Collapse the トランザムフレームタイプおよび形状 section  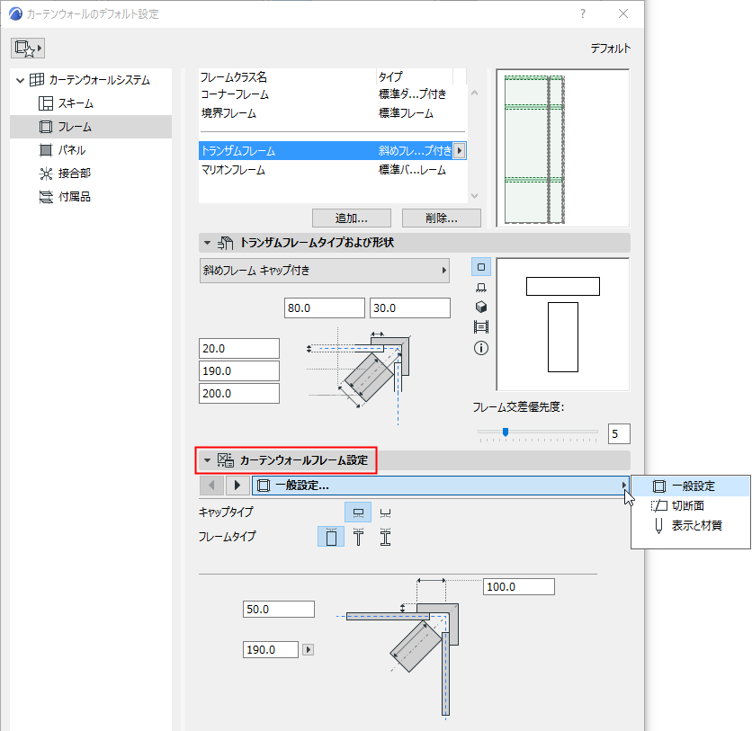click(206, 241)
